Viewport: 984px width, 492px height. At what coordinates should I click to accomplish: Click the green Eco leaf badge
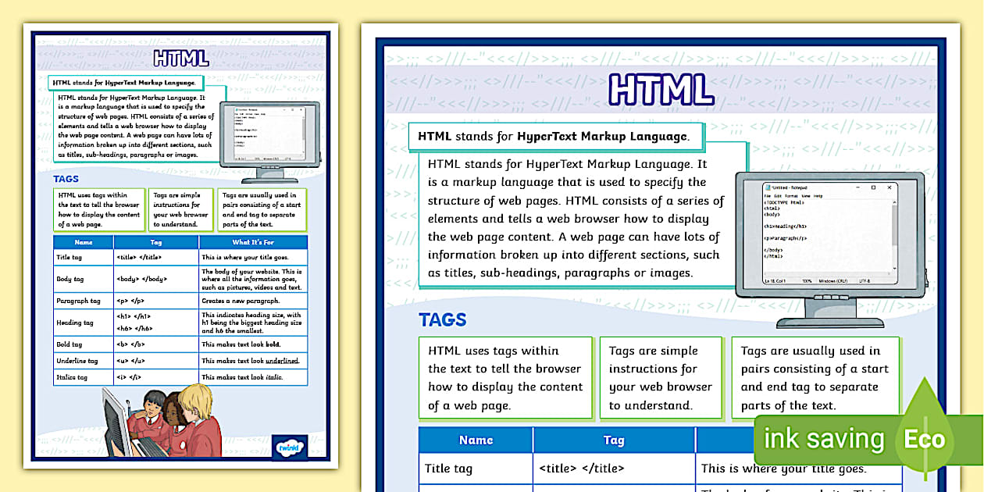click(926, 439)
